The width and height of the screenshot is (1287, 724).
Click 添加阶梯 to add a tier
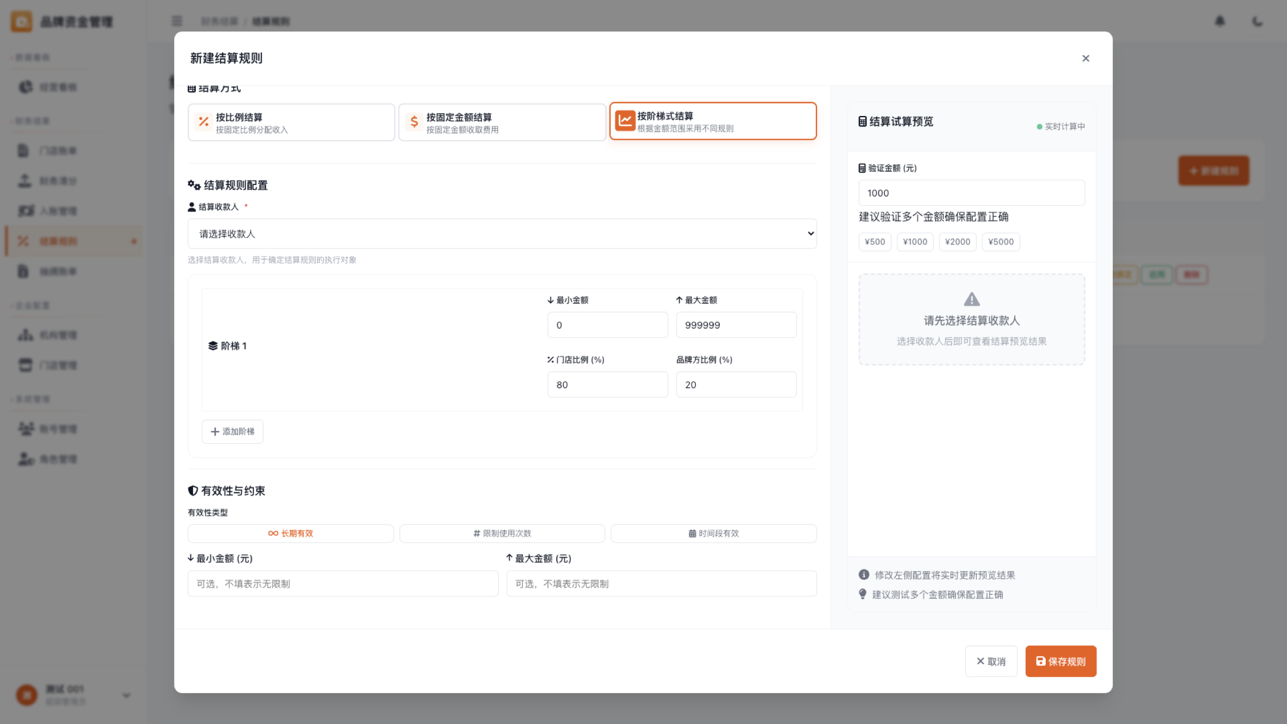(233, 432)
